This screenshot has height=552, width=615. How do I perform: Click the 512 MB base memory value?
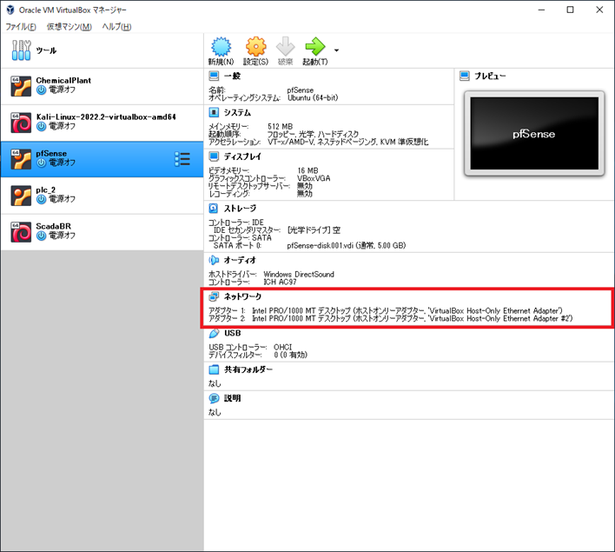(280, 126)
